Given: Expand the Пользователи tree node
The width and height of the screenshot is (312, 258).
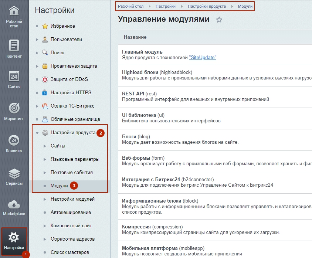Looking at the screenshot, I should pyautogui.click(x=37, y=40).
